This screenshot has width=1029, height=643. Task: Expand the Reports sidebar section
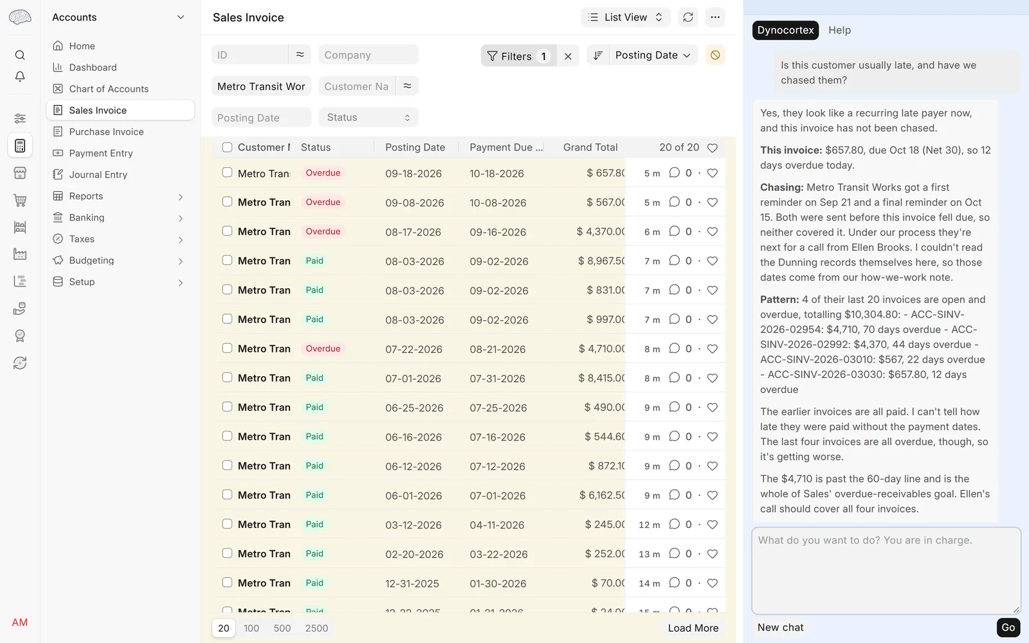[120, 196]
